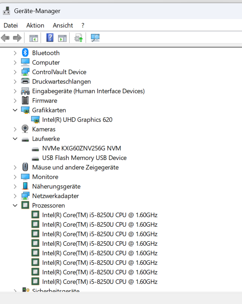
Task: Click the Forward arrow toolbar icon
Action: (x=17, y=38)
